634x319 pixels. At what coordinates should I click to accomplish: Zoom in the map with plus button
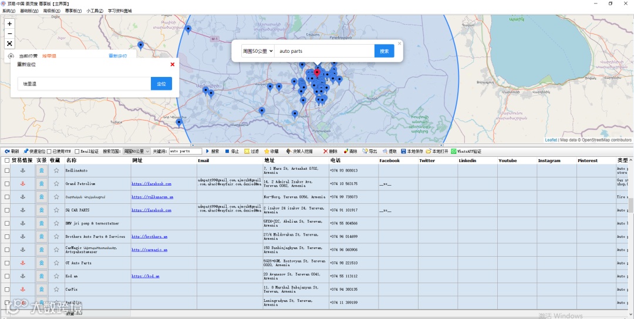[x=9, y=23]
